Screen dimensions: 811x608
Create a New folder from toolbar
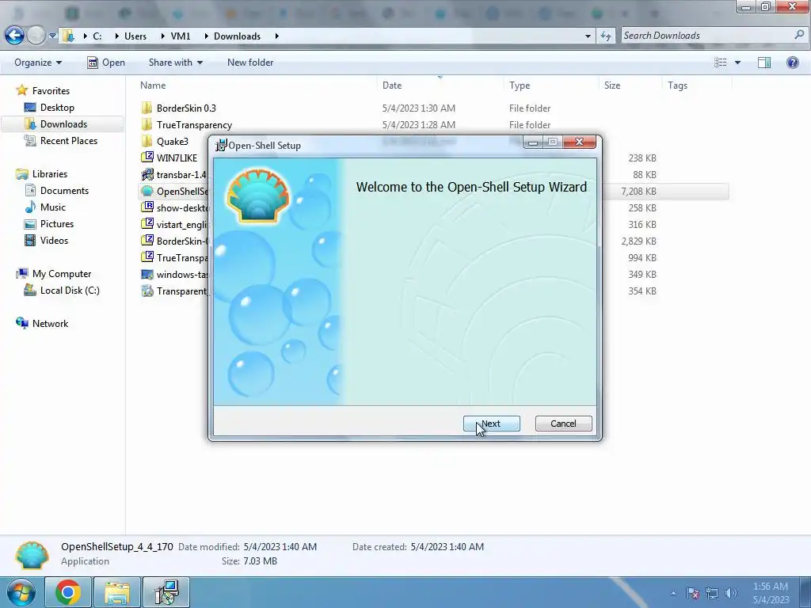point(250,62)
